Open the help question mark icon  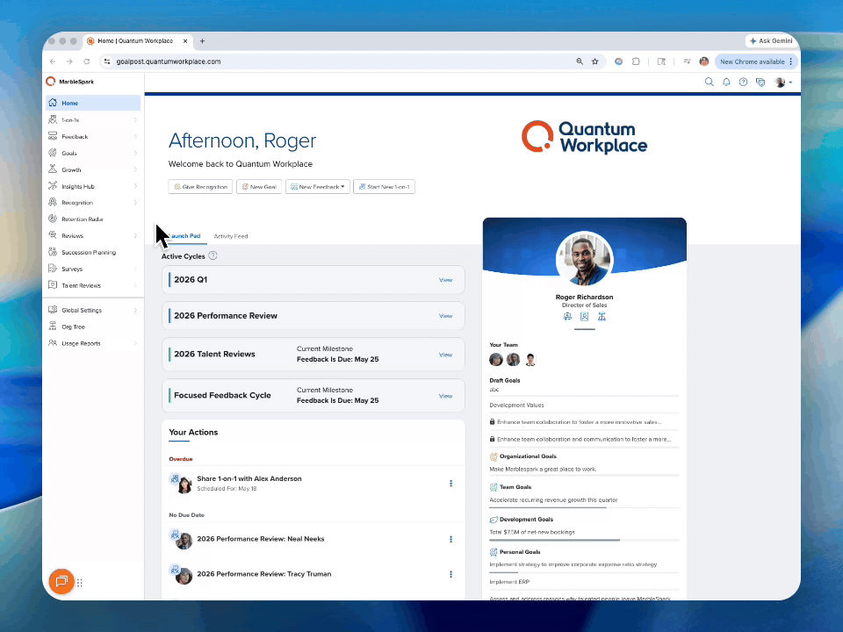click(x=743, y=83)
